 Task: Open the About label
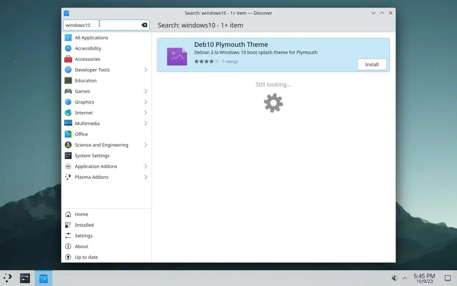pyautogui.click(x=81, y=246)
